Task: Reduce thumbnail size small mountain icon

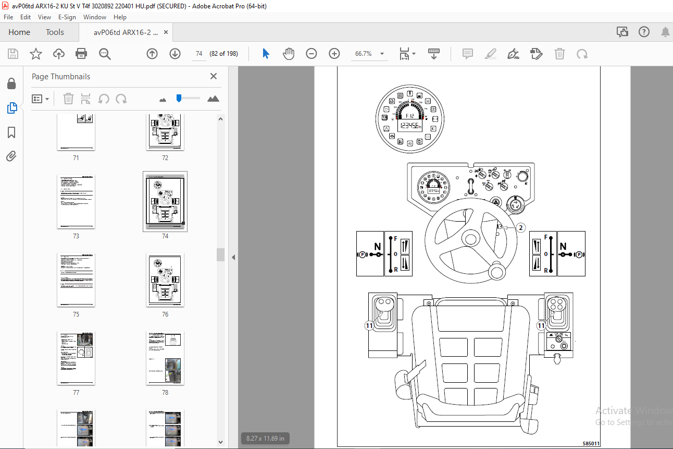Action: [x=163, y=99]
